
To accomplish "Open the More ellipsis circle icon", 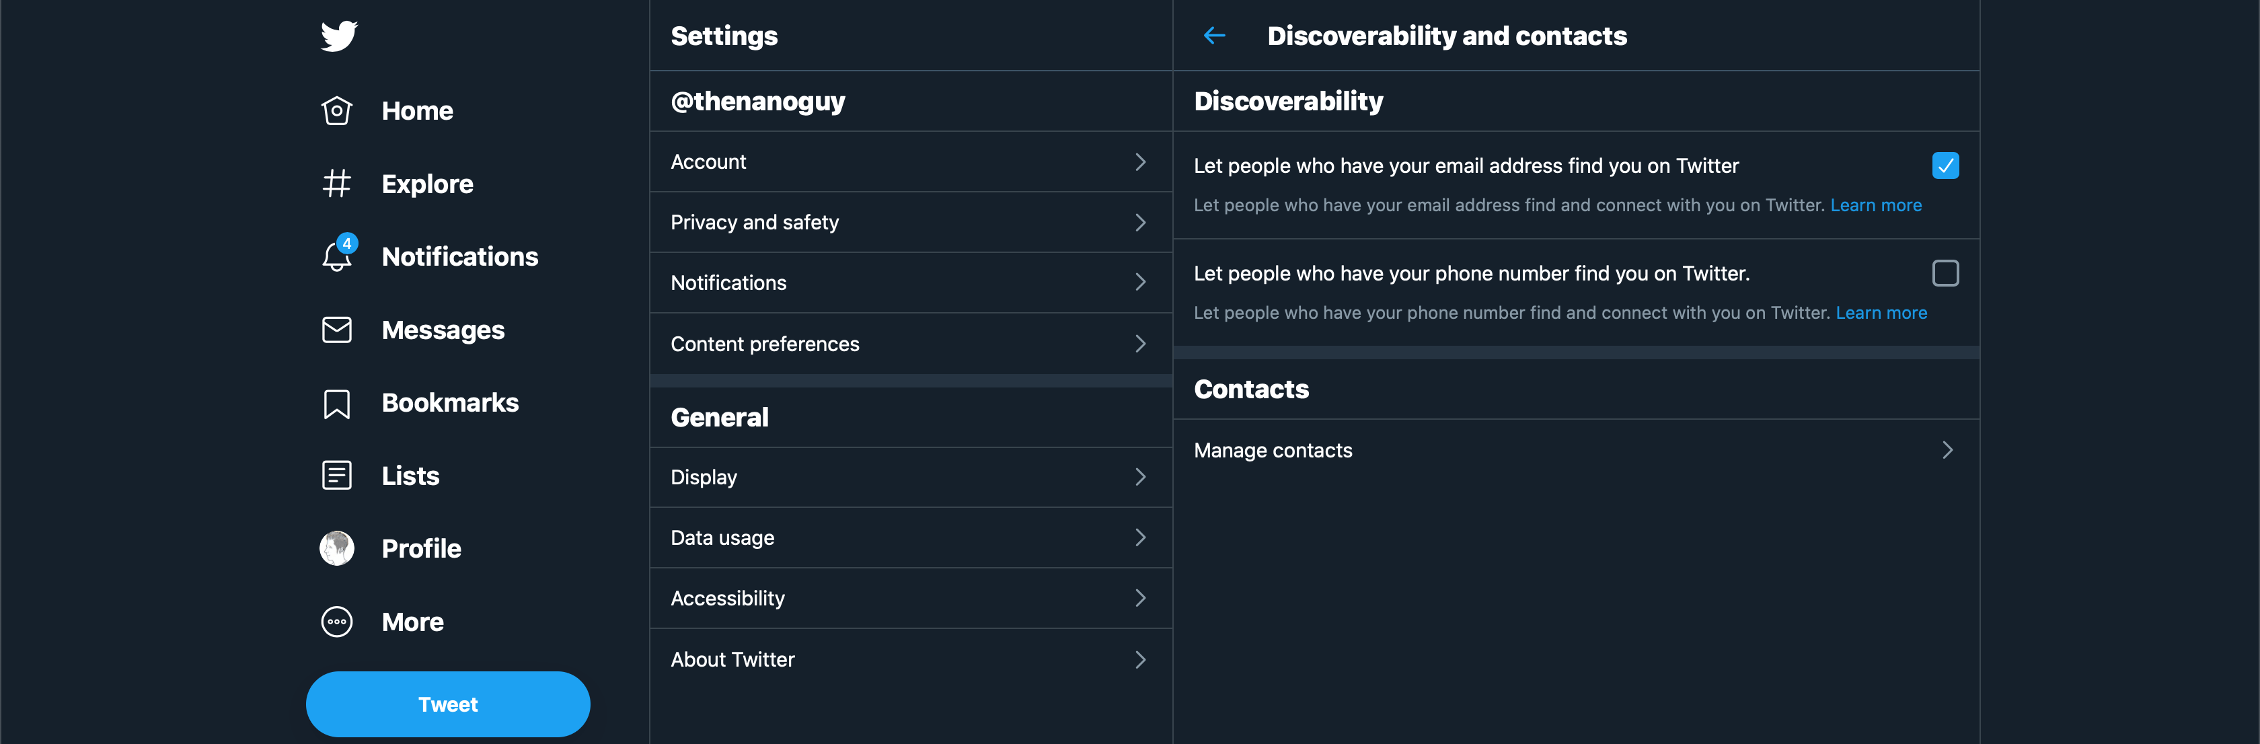I will 337,622.
